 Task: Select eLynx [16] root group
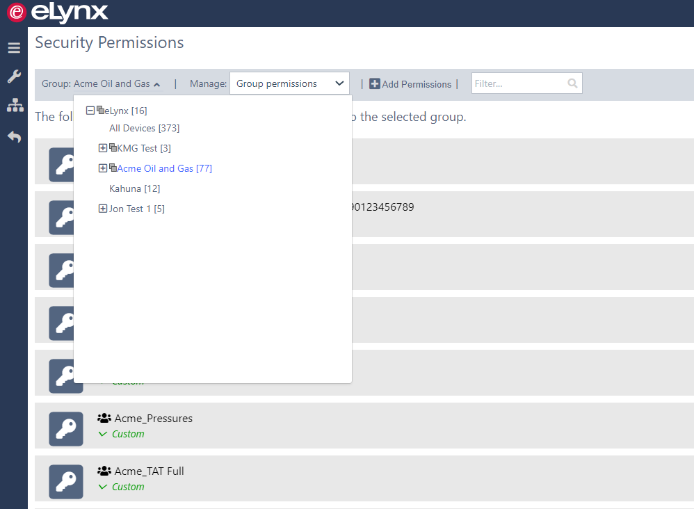[x=126, y=111]
